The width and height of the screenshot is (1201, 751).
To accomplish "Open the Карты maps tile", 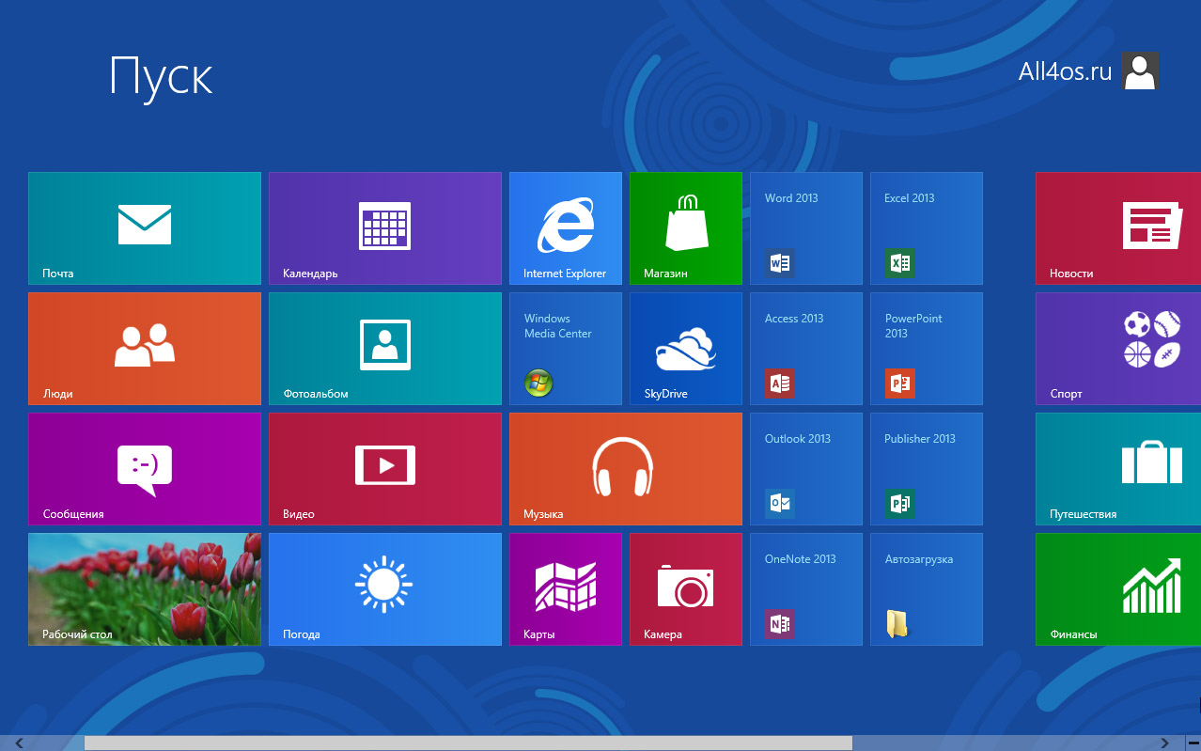I will point(566,589).
